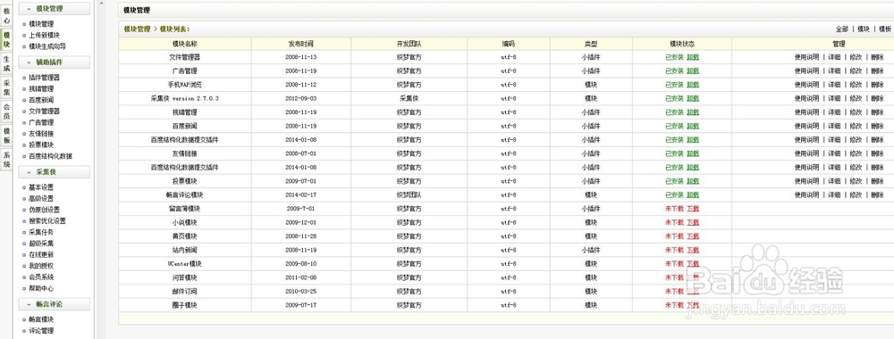Select the 邮件订阅 module name cell
This screenshot has height=339, width=894.
[185, 291]
